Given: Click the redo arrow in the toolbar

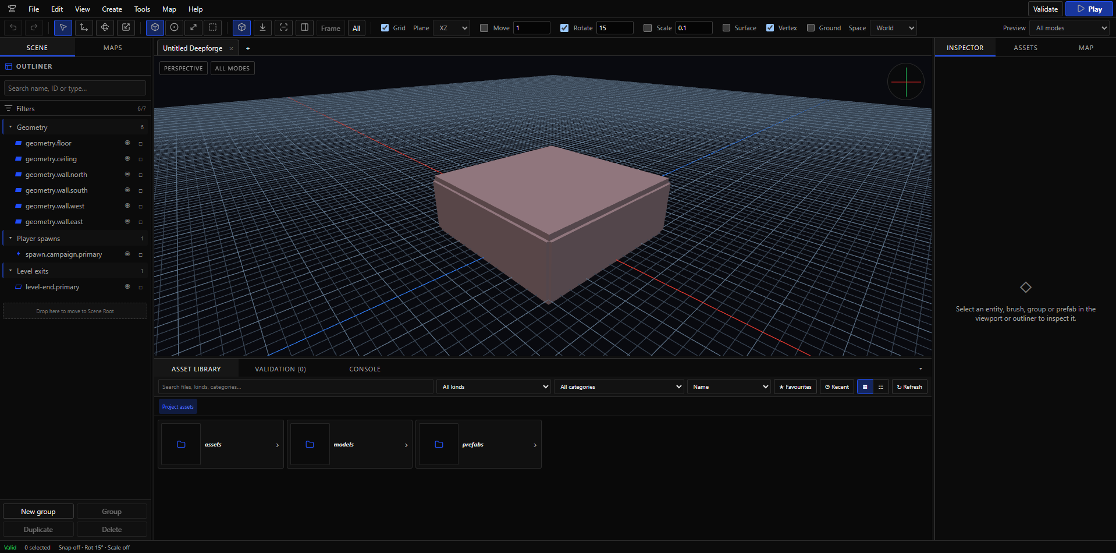Looking at the screenshot, I should point(34,27).
